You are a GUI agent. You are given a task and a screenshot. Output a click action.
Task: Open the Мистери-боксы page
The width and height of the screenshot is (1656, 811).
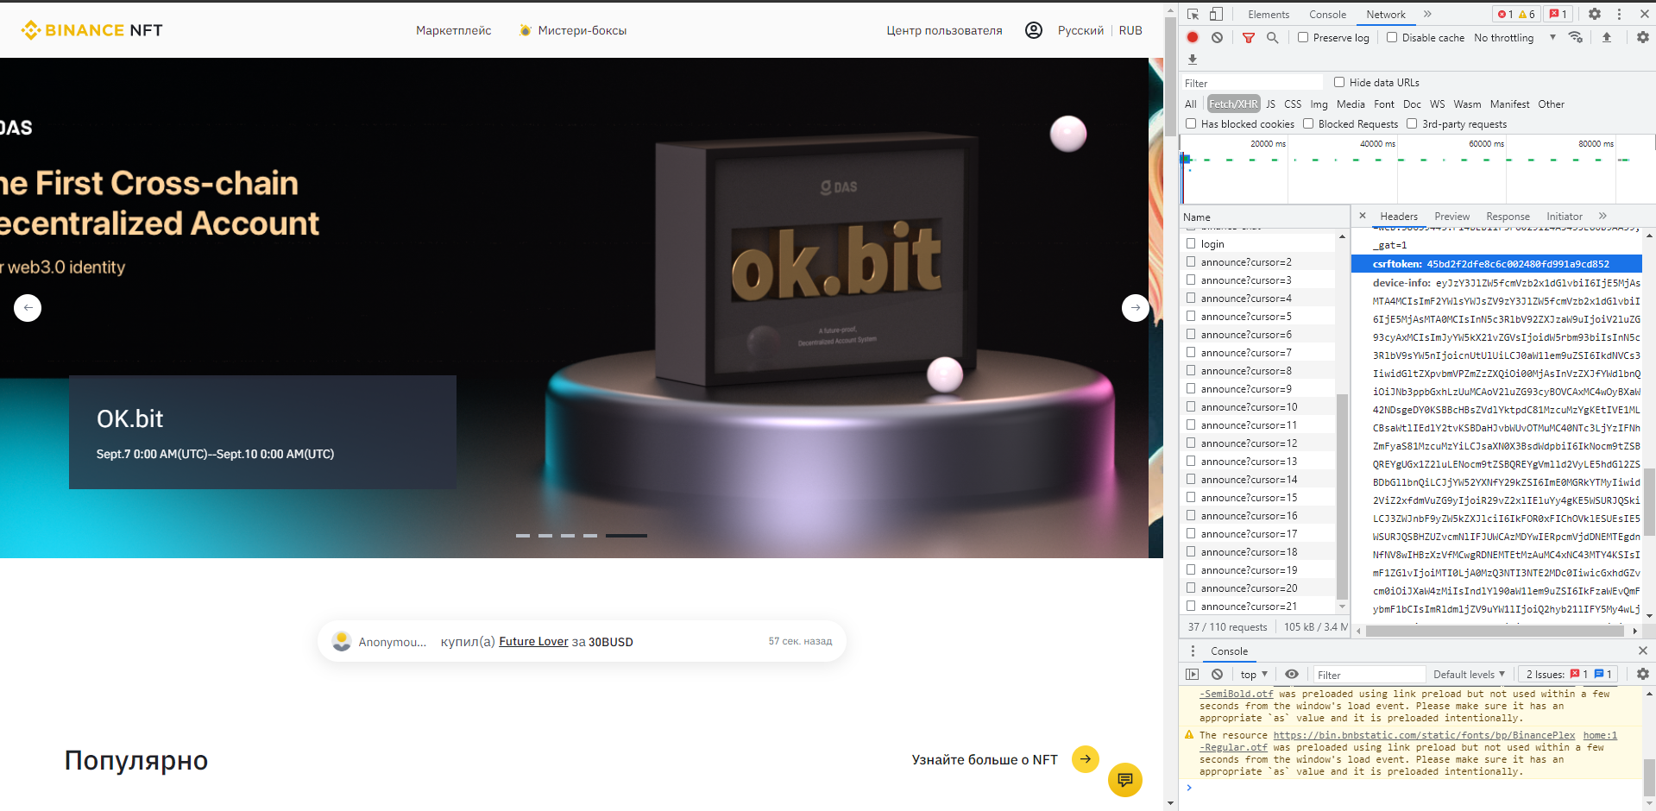tap(573, 30)
